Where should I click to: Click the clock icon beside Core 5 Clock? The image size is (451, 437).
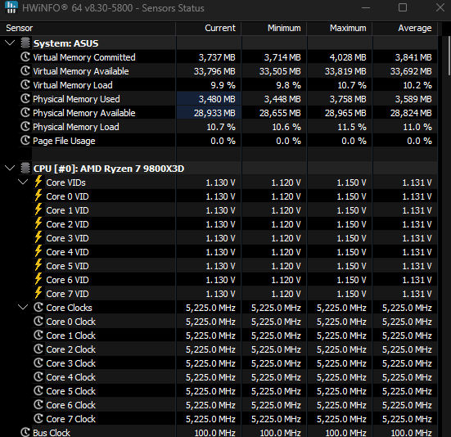[38, 390]
